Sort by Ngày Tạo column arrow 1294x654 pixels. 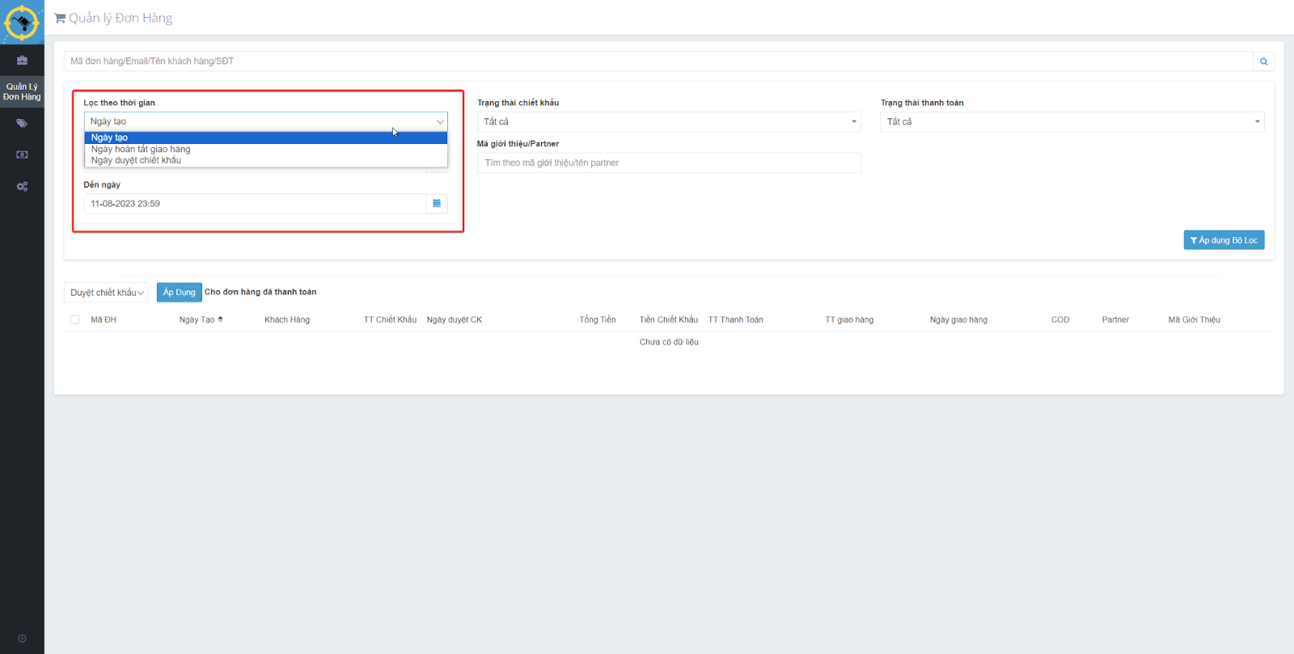coord(220,319)
